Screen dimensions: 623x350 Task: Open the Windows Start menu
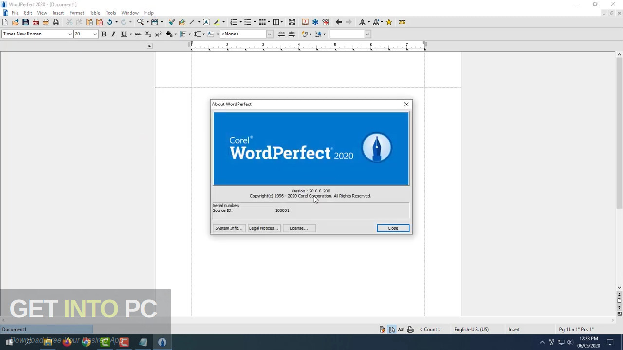point(9,342)
